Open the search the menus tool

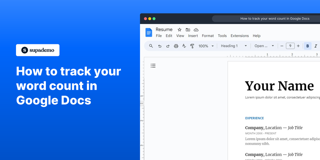[151, 46]
